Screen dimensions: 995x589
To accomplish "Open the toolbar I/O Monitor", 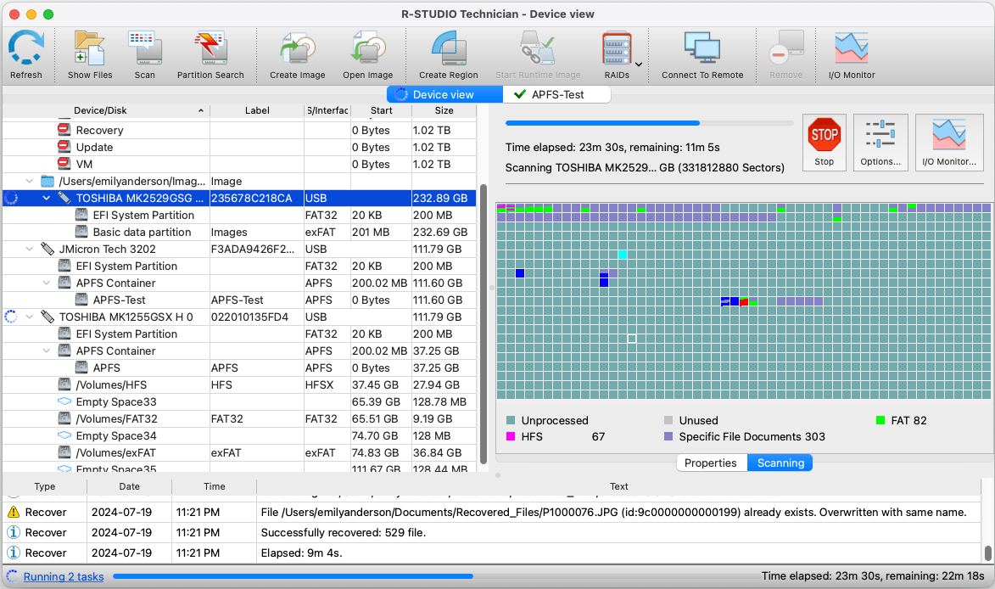I will [x=852, y=55].
